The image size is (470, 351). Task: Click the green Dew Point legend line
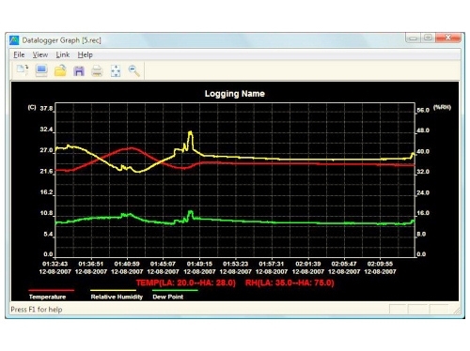(x=175, y=290)
